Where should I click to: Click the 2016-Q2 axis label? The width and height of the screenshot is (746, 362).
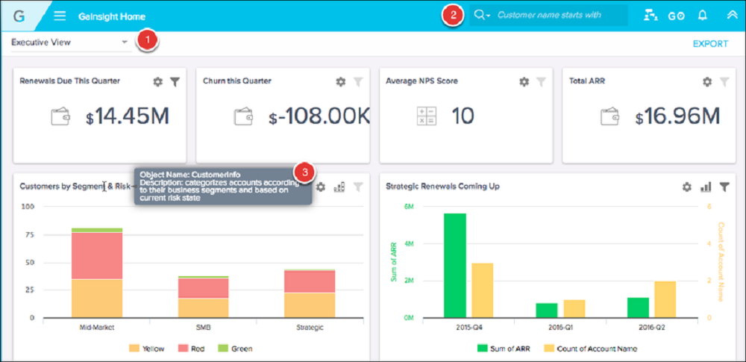[652, 328]
